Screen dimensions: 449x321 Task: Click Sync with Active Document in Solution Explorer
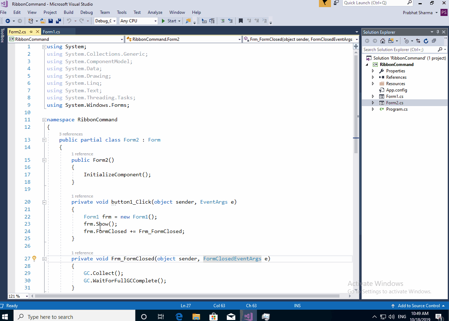(x=418, y=41)
